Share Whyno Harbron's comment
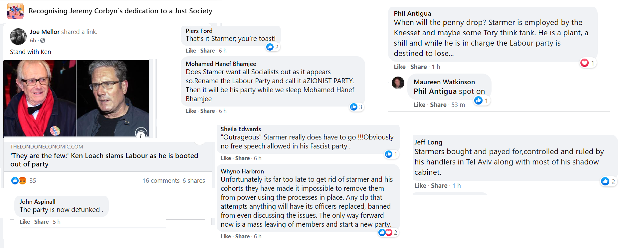627x248 pixels. point(242,236)
